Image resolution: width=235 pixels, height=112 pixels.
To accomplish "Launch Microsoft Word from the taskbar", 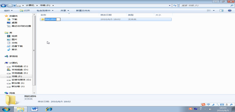I will (35, 109).
